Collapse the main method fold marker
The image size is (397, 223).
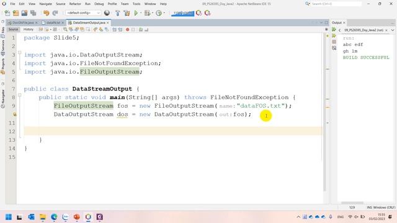(x=19, y=95)
